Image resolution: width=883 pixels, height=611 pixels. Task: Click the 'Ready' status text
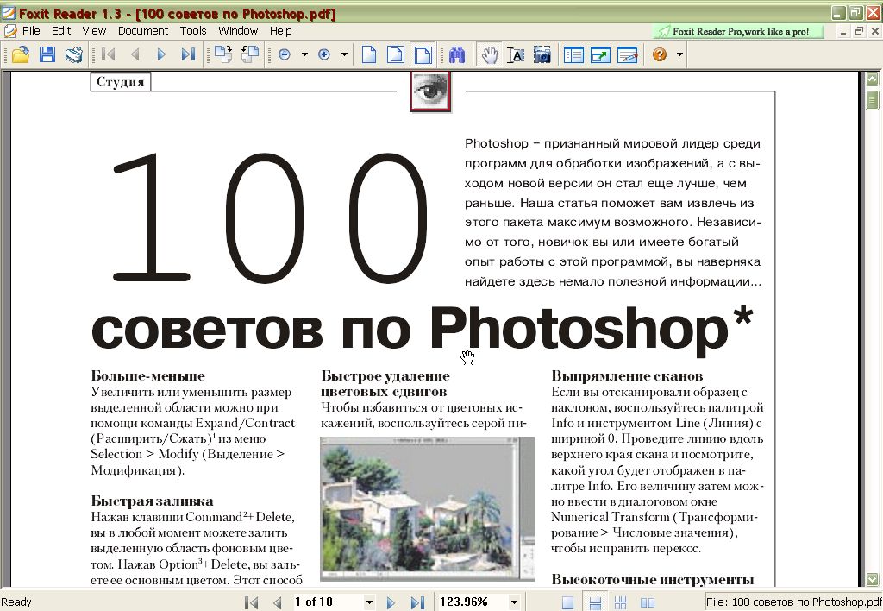16,602
